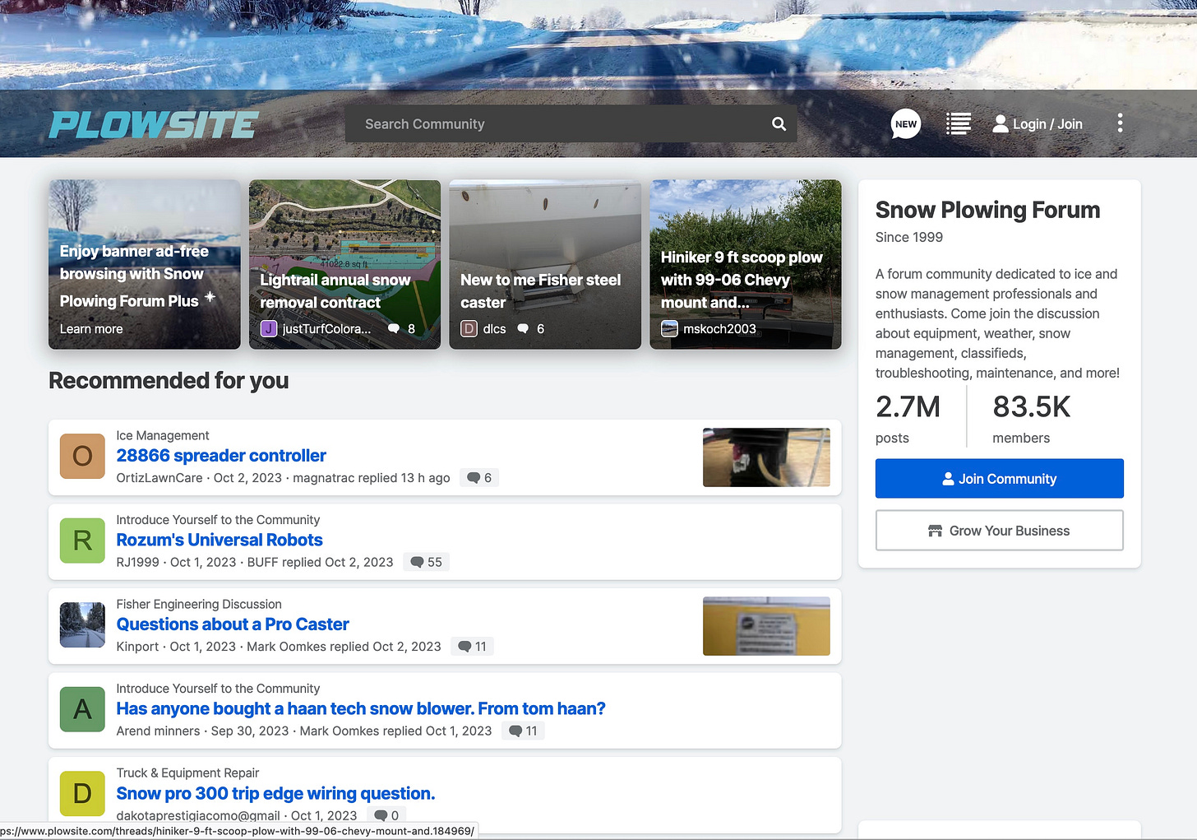This screenshot has height=840, width=1197.
Task: Click the Snow Plowing Forum heading
Action: coord(987,210)
